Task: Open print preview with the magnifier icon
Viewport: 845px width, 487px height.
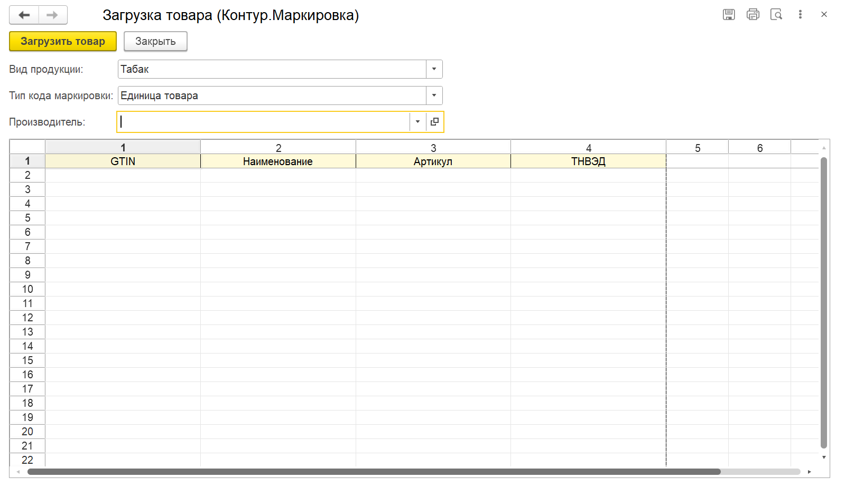Action: tap(776, 15)
